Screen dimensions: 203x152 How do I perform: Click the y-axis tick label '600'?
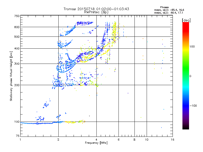(x=17, y=27)
